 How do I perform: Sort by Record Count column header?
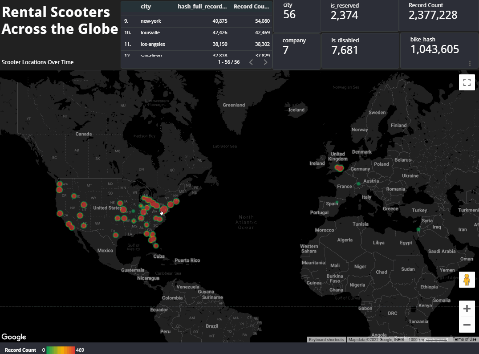click(251, 6)
